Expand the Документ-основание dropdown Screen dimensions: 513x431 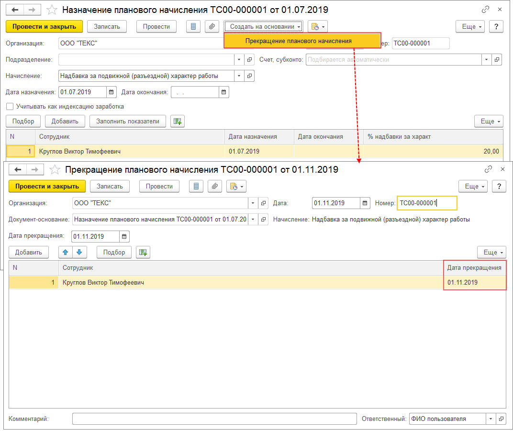coord(253,220)
